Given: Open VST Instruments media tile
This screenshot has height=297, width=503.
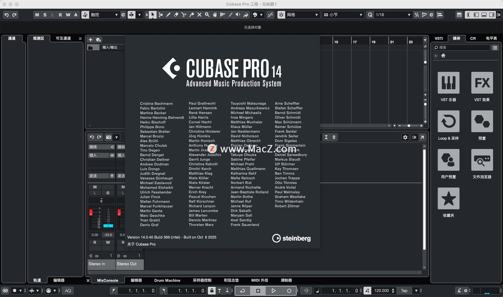Looking at the screenshot, I should point(448,83).
